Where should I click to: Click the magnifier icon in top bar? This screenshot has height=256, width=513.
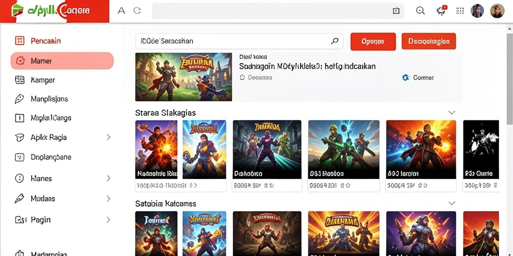click(420, 11)
